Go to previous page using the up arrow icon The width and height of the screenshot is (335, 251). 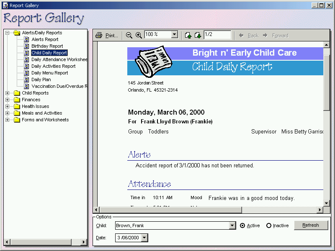pyautogui.click(x=188, y=36)
